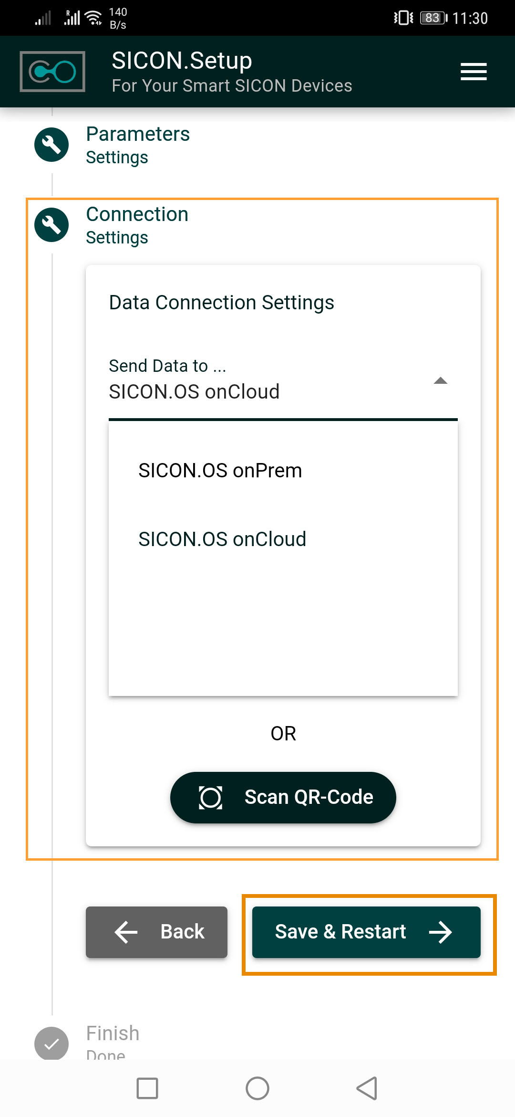This screenshot has height=1117, width=515.
Task: Go Back to previous step
Action: click(156, 932)
